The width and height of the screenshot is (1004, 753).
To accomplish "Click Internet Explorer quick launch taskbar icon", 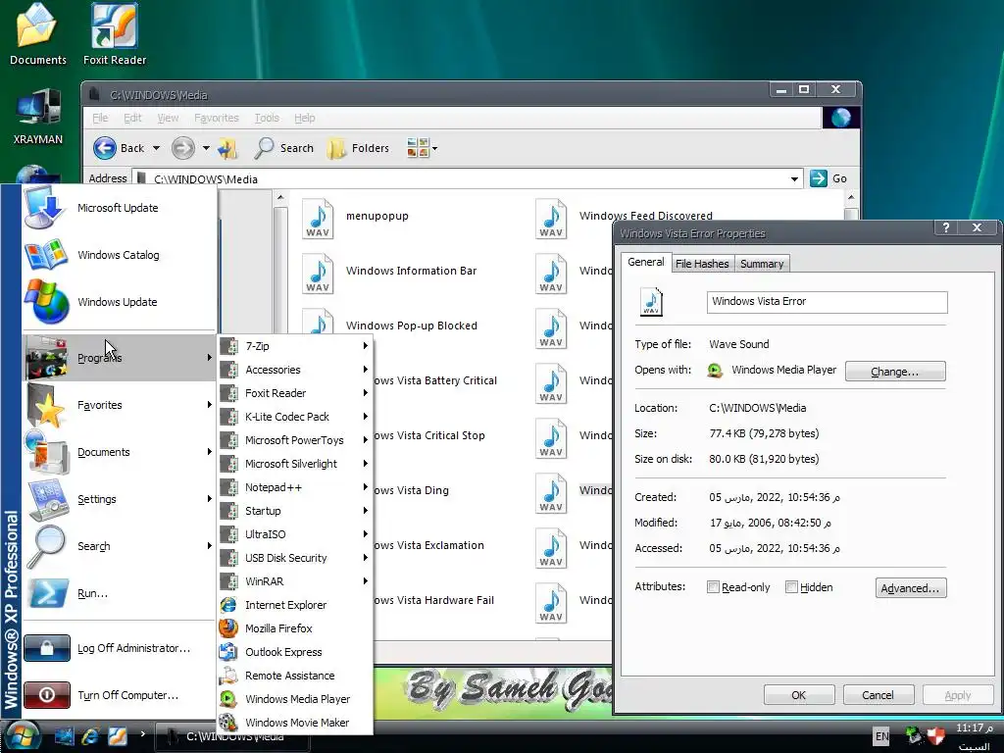I will click(x=91, y=735).
